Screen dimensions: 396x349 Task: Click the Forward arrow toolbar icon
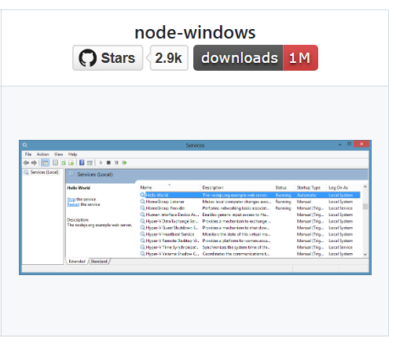(x=34, y=163)
